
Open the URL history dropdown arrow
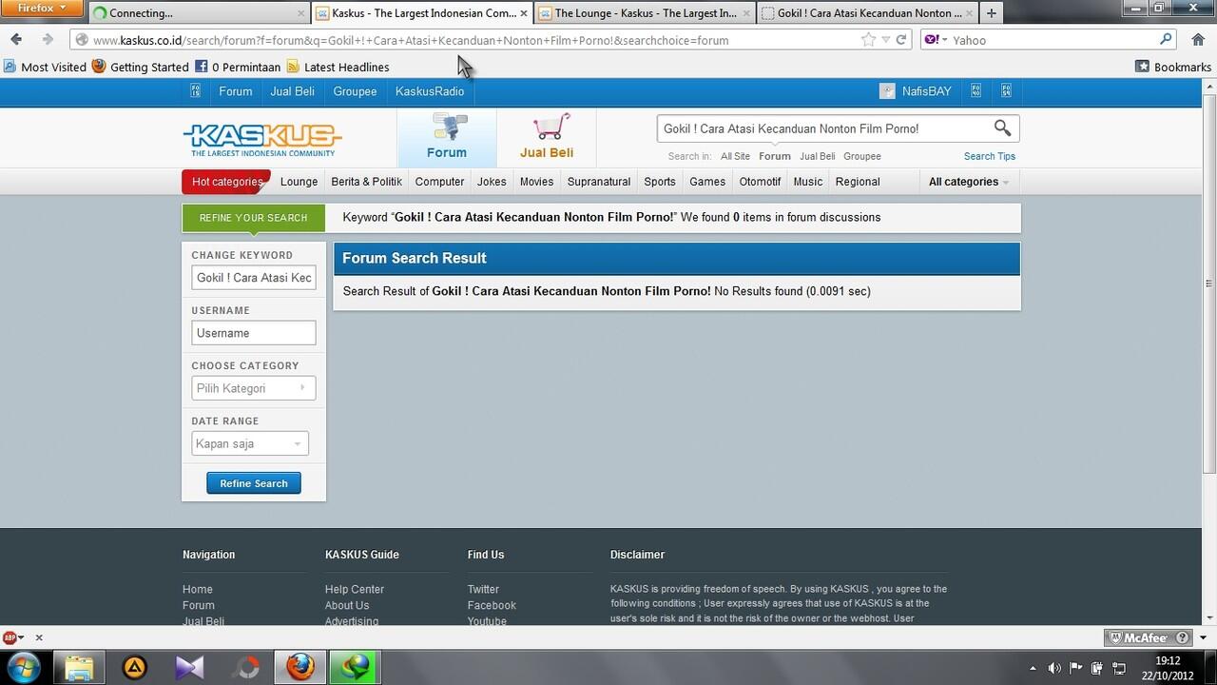886,40
